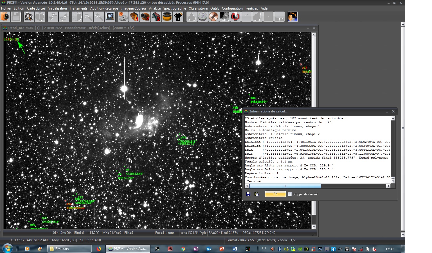Select camera number 1 toolbar icon

[x=134, y=17]
